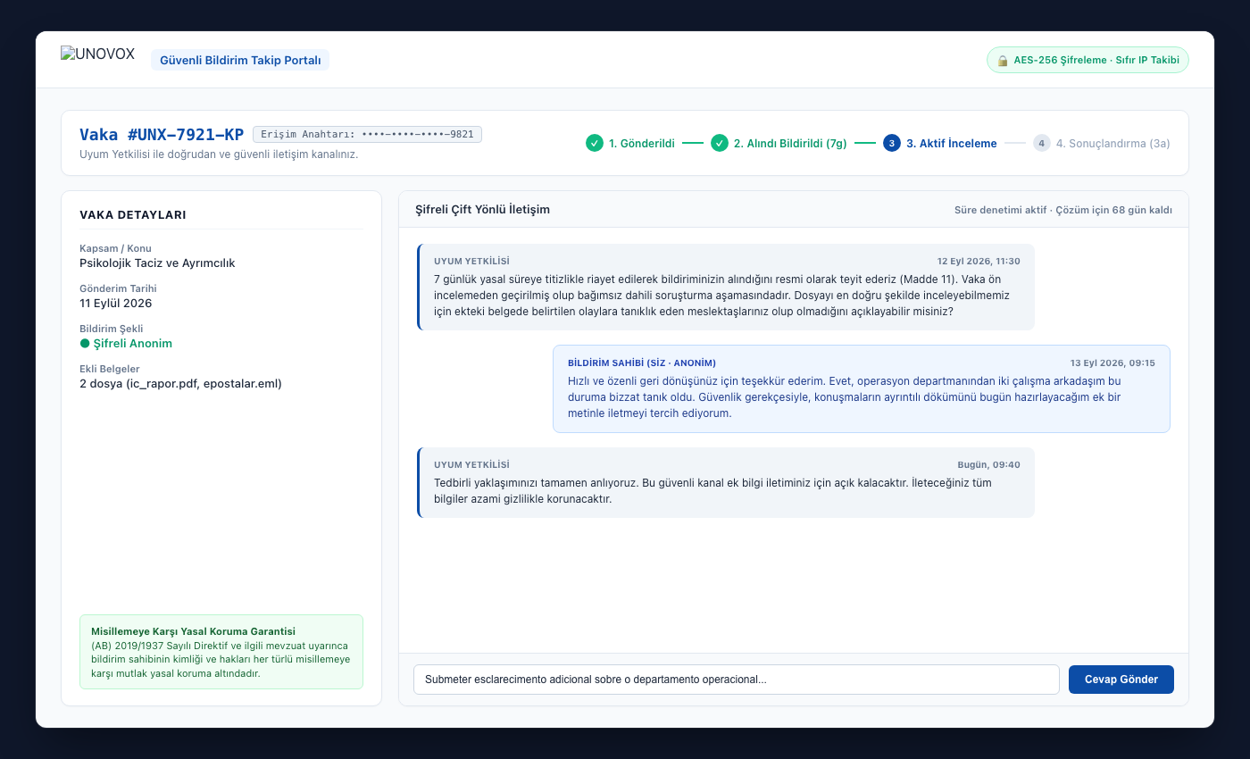Viewport: 1250px width, 759px height.
Task: Click the BİLDİRİM SAHİBİ (SİZ · ANONİM) sender label
Action: click(642, 363)
